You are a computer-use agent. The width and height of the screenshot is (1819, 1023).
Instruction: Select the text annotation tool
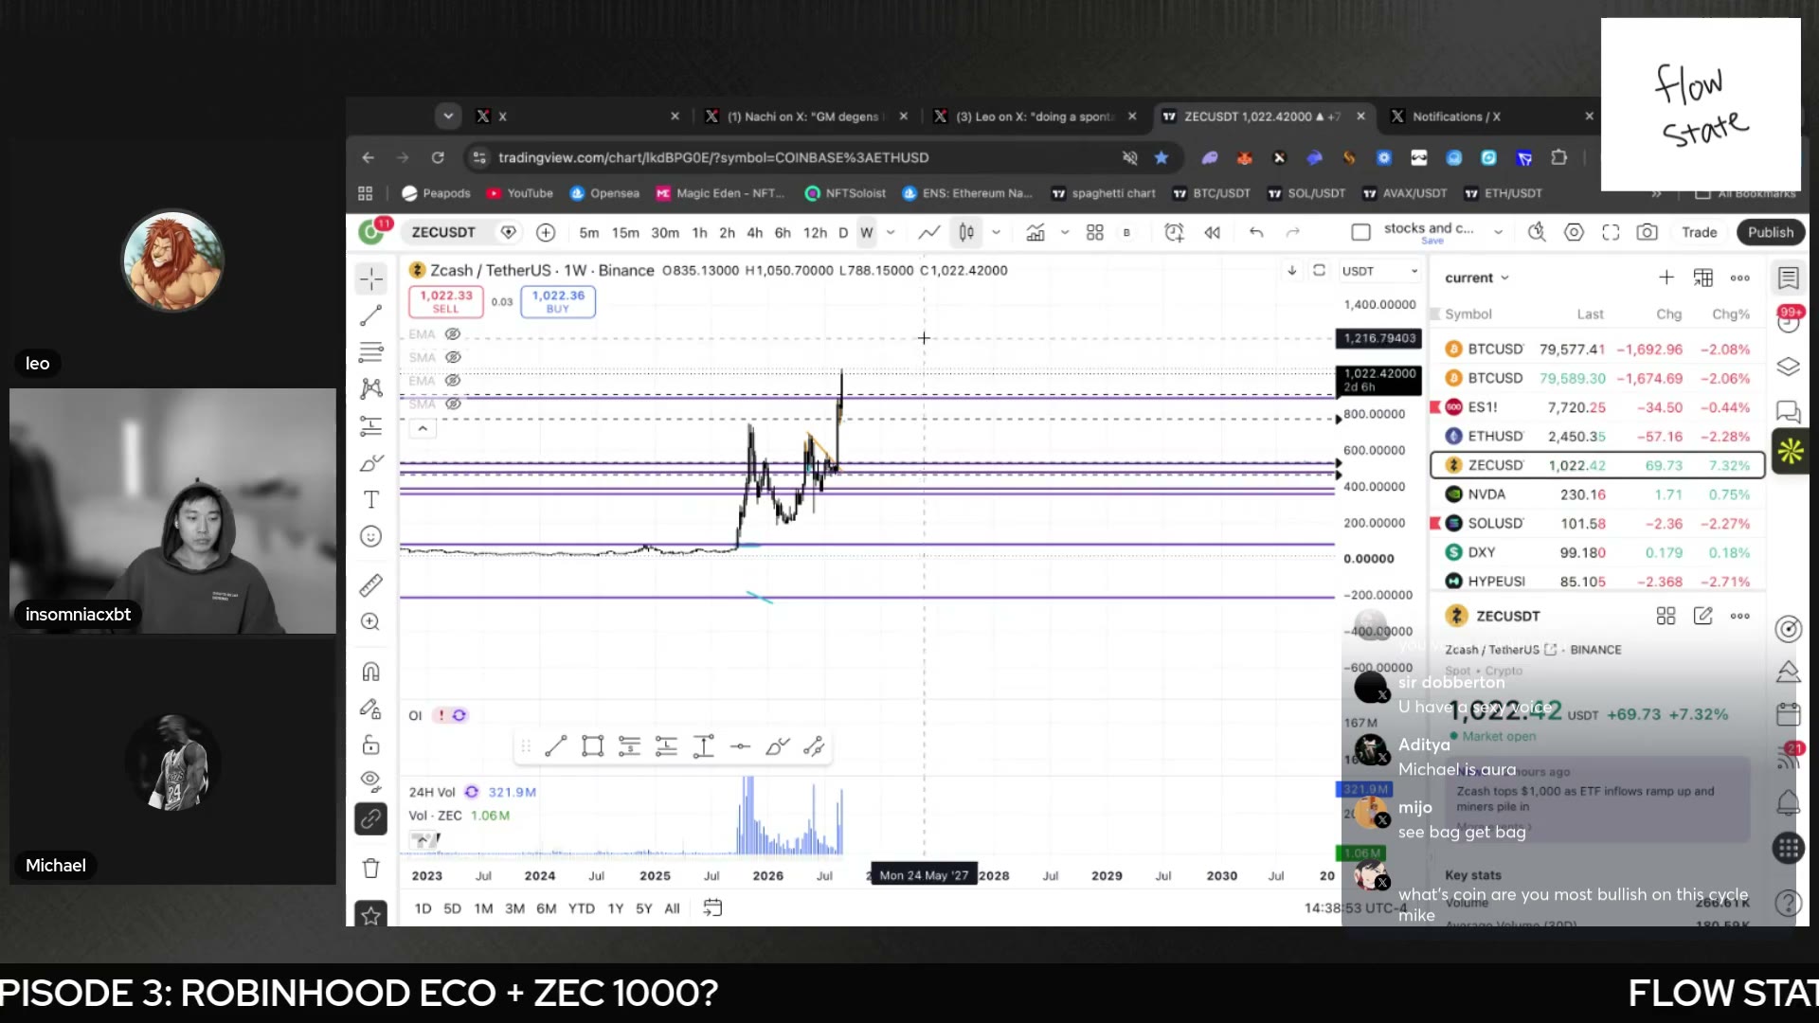(x=370, y=499)
